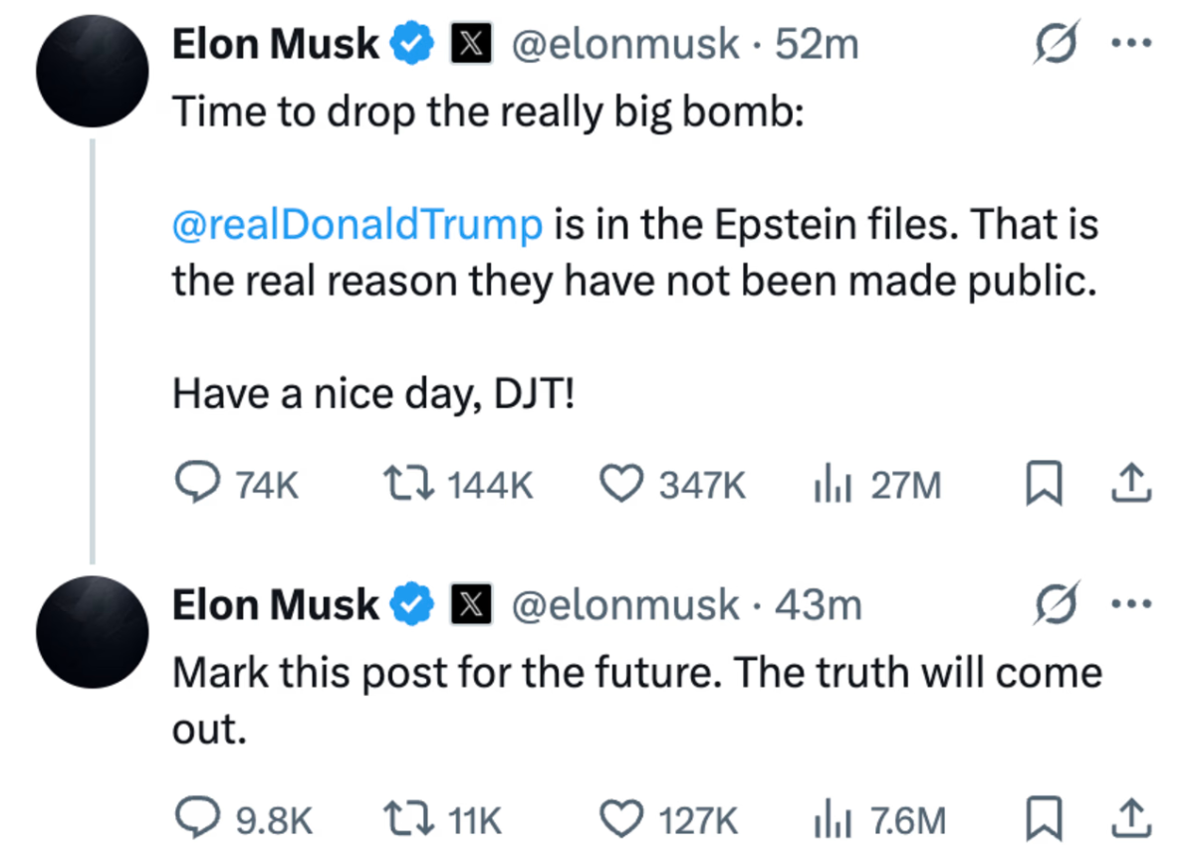Open Elon Musk's profile picture on the second tweet
Image resolution: width=1194 pixels, height=865 pixels.
(x=92, y=632)
